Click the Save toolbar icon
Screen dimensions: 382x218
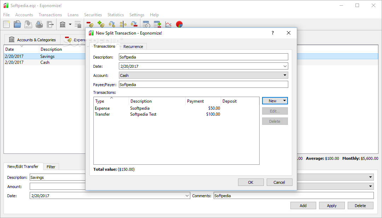28,24
